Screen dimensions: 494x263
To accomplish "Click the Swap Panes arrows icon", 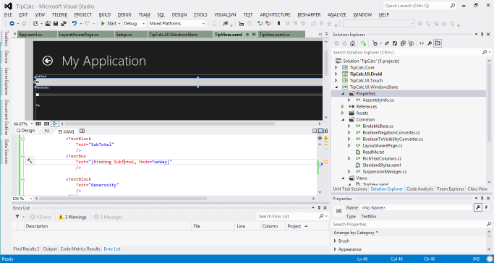I will pyautogui.click(x=47, y=131).
